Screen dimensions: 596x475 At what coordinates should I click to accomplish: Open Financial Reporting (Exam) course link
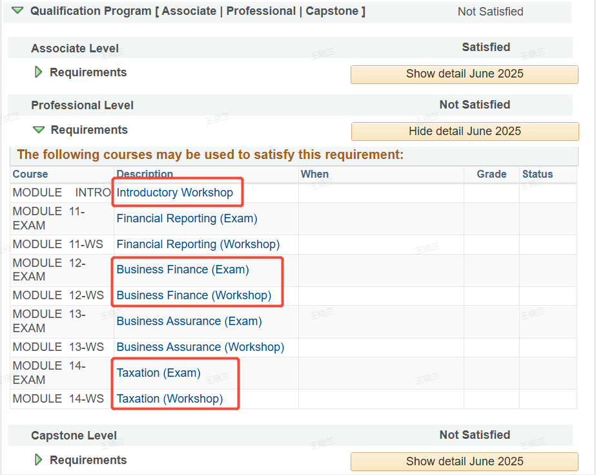point(187,218)
